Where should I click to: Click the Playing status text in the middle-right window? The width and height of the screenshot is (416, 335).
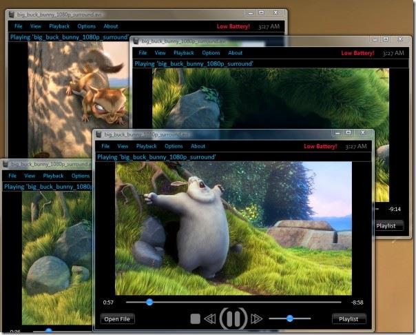coord(194,63)
